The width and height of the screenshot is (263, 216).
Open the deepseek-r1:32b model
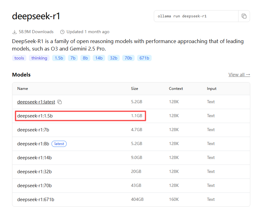[x=34, y=172]
